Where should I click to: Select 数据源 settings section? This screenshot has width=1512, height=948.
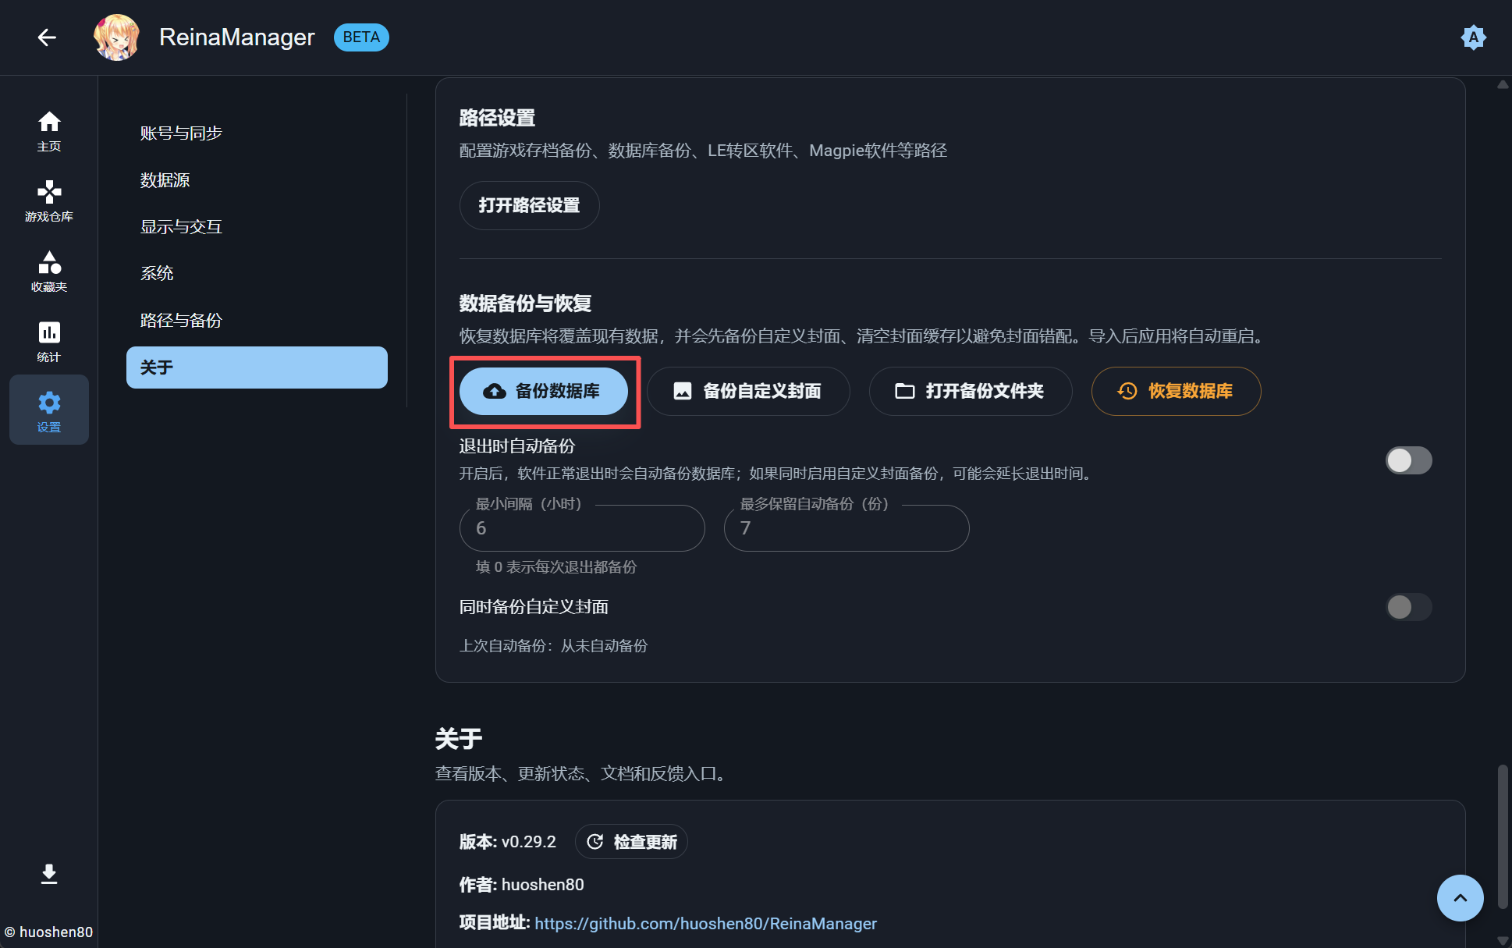[257, 180]
